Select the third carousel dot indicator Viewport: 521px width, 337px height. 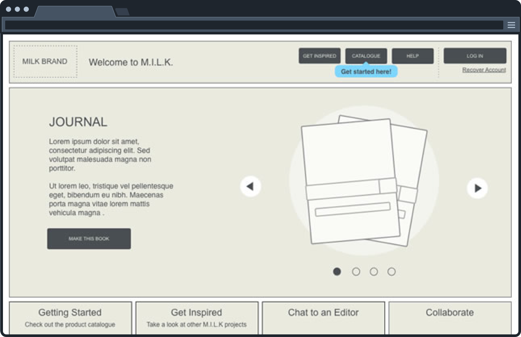tap(374, 271)
